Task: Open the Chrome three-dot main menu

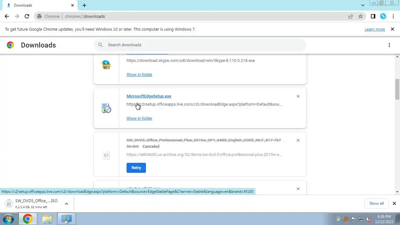Action: [x=393, y=16]
